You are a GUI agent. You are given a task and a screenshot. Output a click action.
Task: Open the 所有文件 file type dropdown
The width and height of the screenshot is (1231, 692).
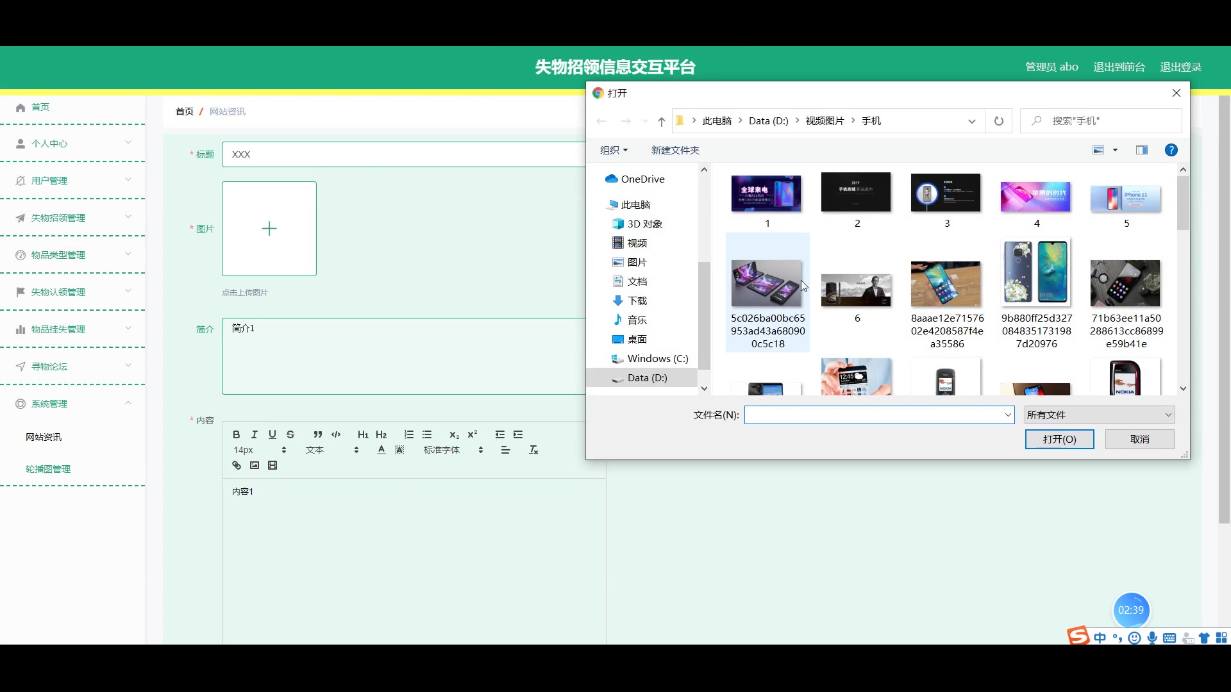(x=1099, y=415)
